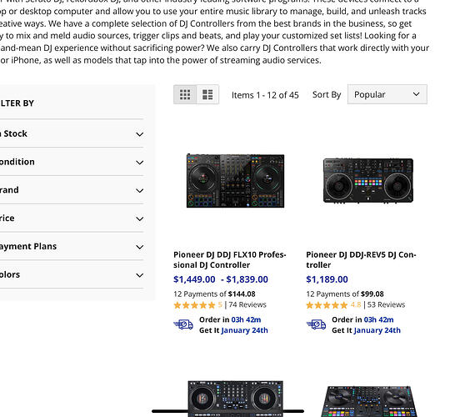This screenshot has width=460, height=417.
Task: Click the $1,449.00 - $1,839.00 price
Action: (x=221, y=279)
